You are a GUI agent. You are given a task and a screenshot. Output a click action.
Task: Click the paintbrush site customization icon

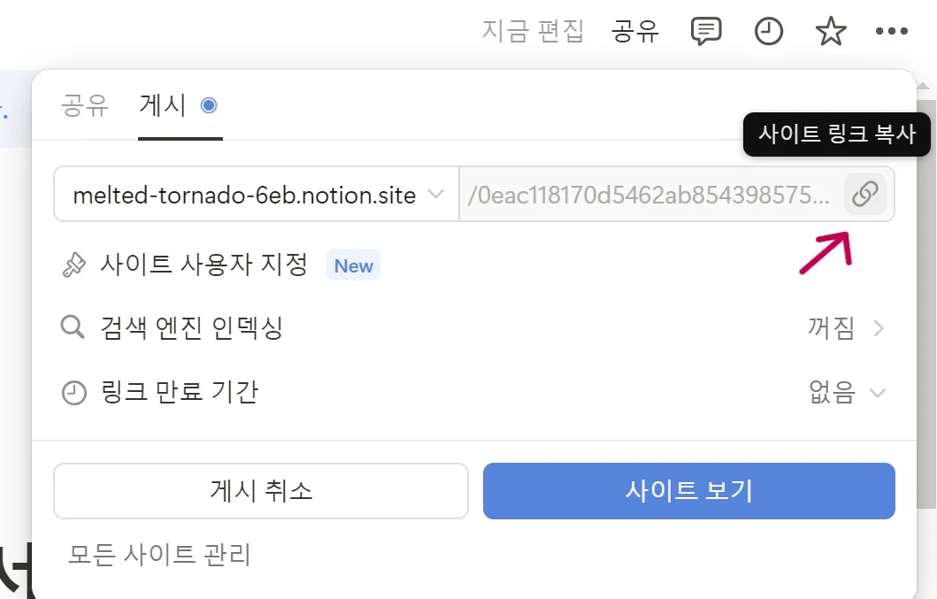click(73, 265)
